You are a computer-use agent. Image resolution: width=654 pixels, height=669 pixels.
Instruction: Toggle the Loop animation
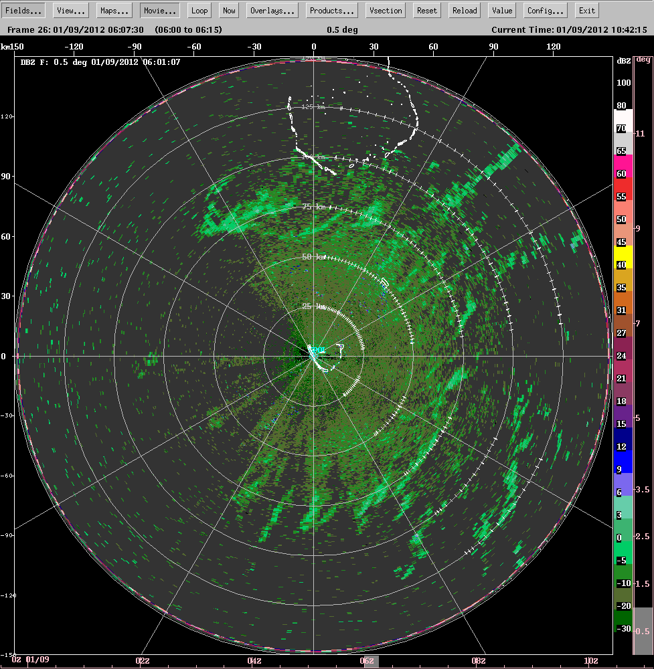pyautogui.click(x=199, y=10)
